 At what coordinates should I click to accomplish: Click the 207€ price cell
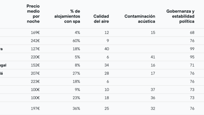pos(35,73)
